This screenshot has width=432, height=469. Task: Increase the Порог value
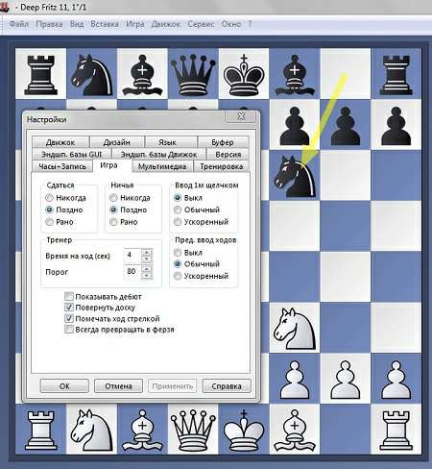click(x=147, y=268)
